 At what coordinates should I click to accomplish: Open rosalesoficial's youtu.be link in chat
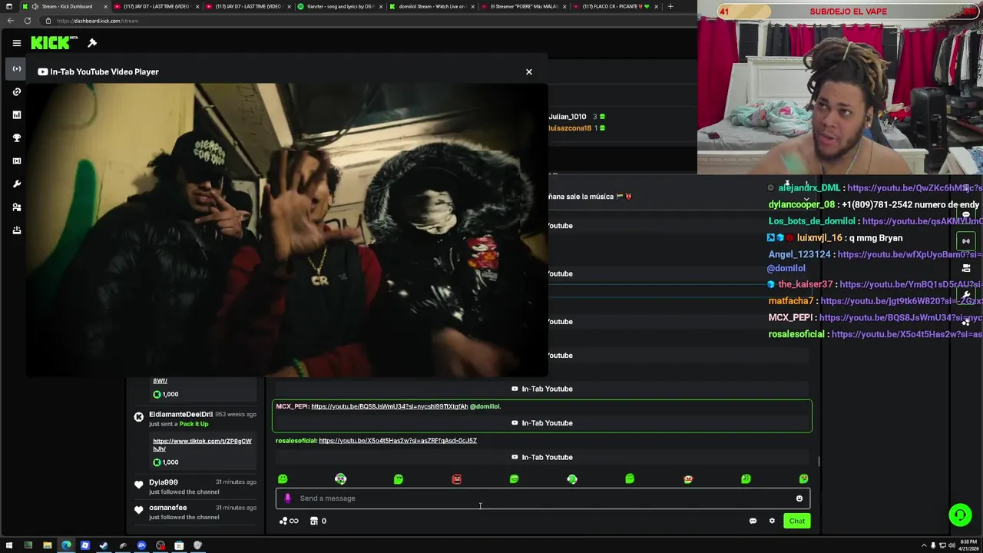click(398, 441)
